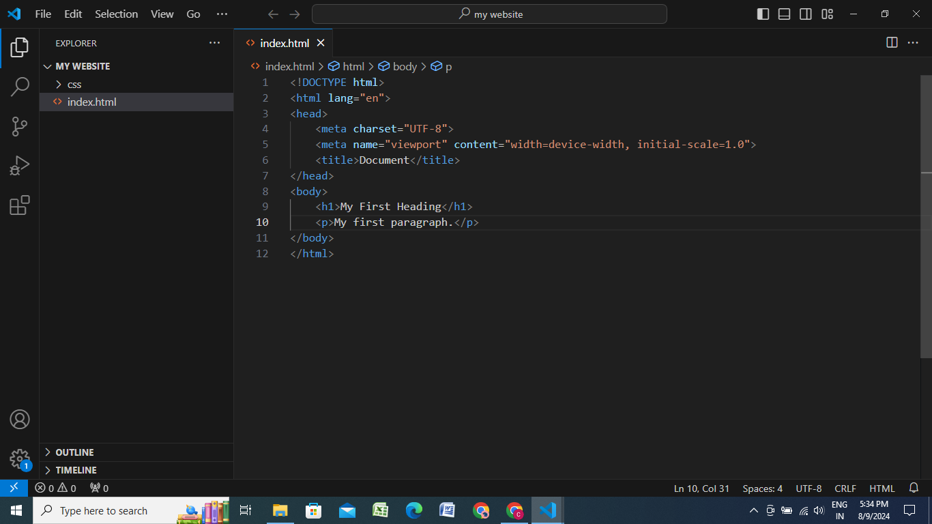This screenshot has width=932, height=524.
Task: Open the Extensions view
Action: [x=20, y=205]
